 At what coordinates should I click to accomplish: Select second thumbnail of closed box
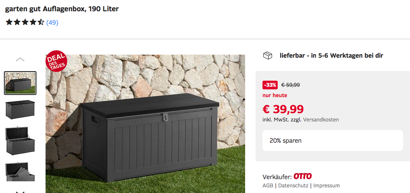(x=20, y=110)
